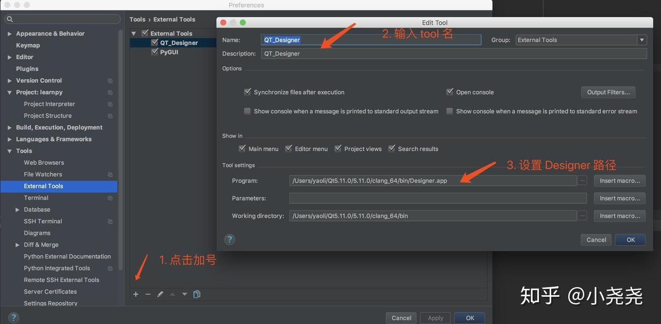Uncheck Synchronize files after execution
This screenshot has width=661, height=324.
[247, 92]
